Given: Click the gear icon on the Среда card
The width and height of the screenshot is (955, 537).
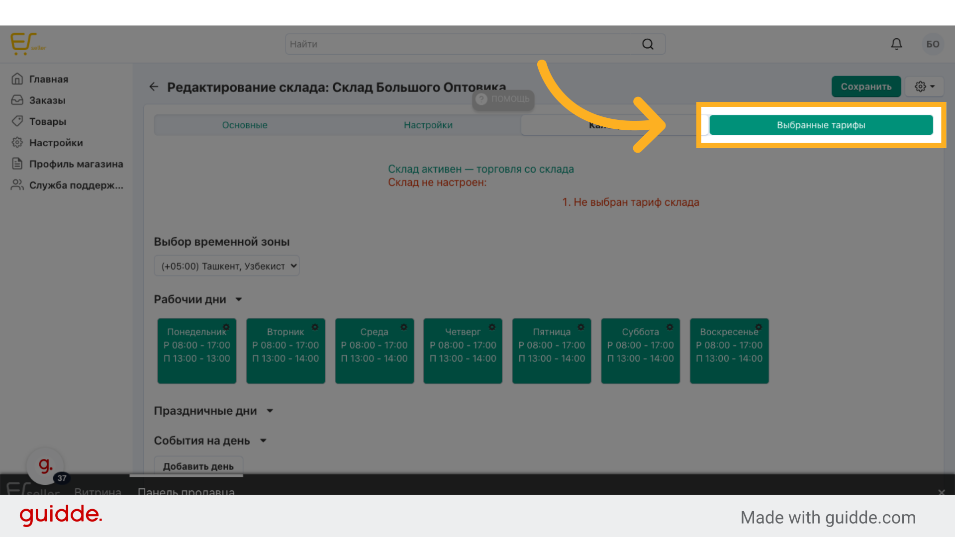Looking at the screenshot, I should [x=404, y=327].
